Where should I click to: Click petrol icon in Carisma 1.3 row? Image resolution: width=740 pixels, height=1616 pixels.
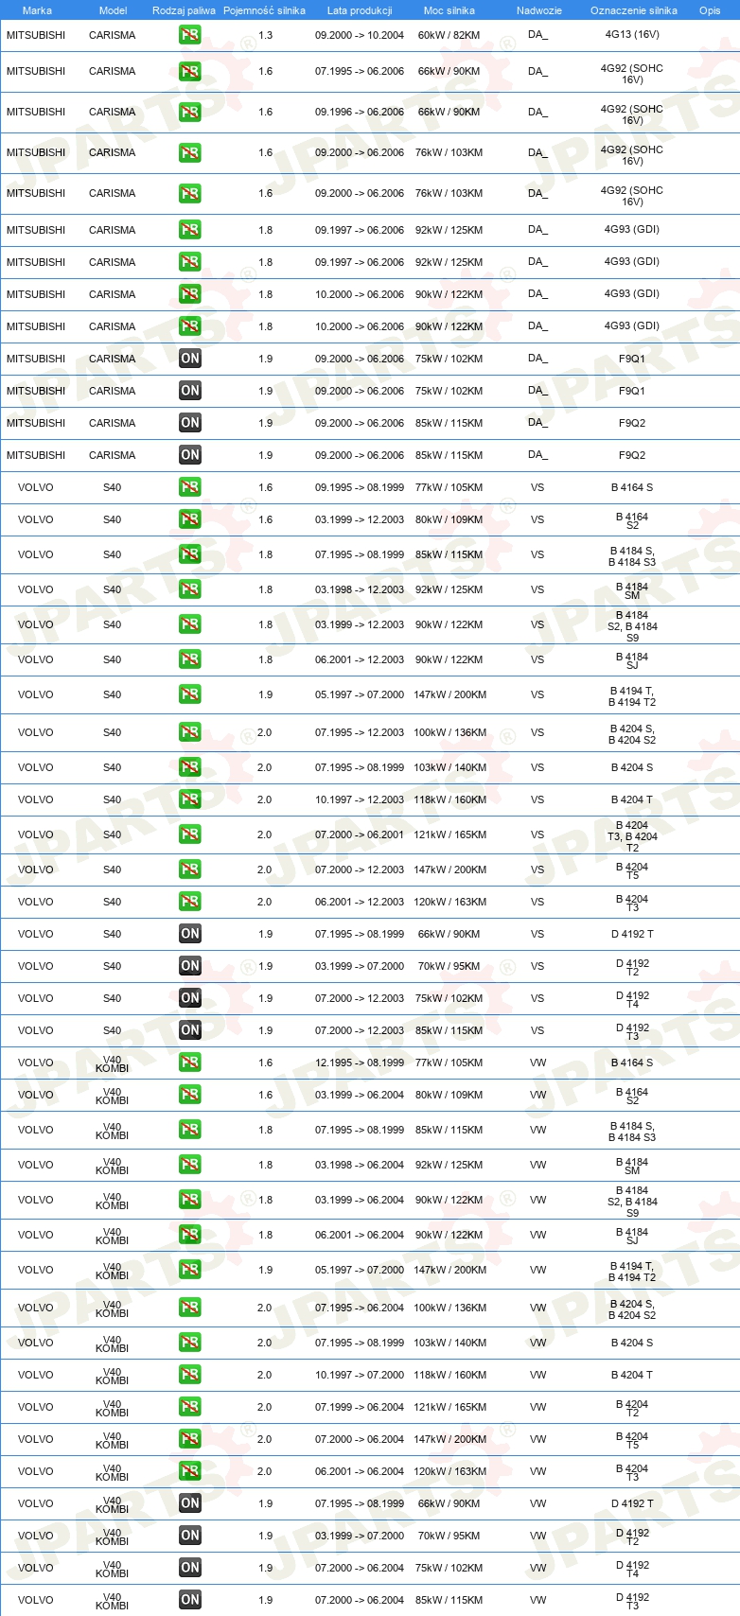[190, 35]
